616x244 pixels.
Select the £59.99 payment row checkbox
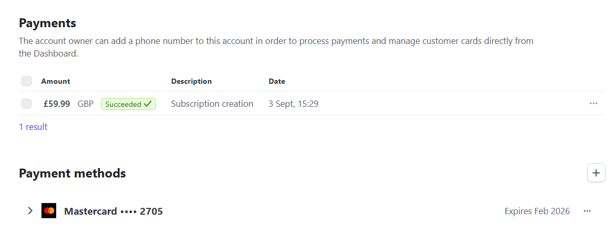click(x=26, y=104)
